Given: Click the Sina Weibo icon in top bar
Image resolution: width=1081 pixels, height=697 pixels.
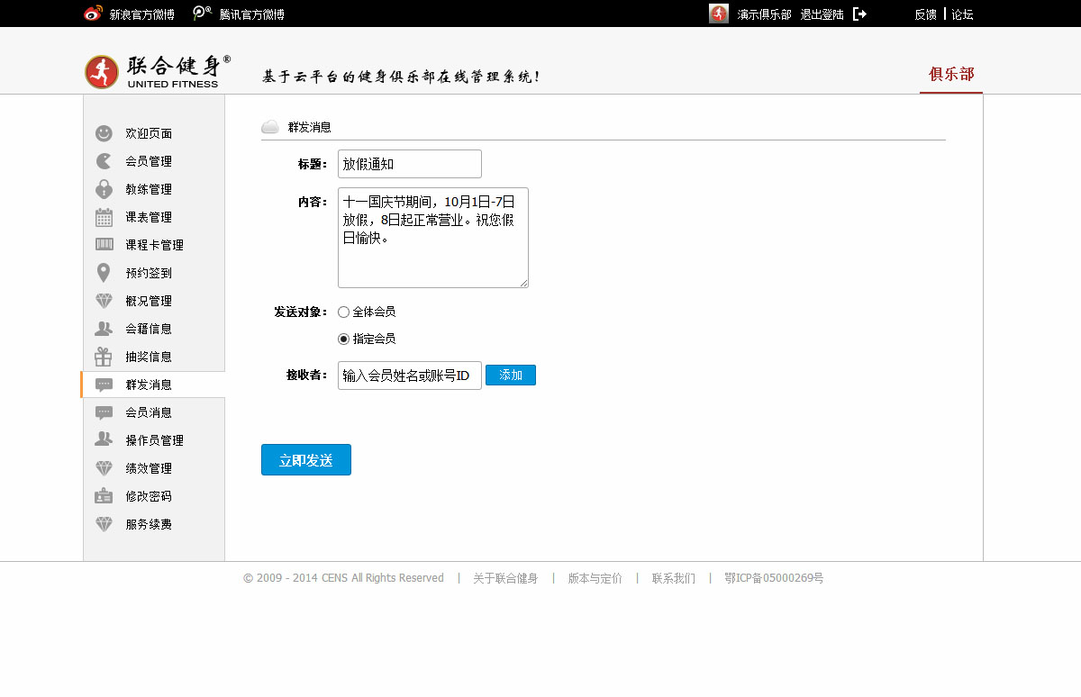Looking at the screenshot, I should click(93, 14).
